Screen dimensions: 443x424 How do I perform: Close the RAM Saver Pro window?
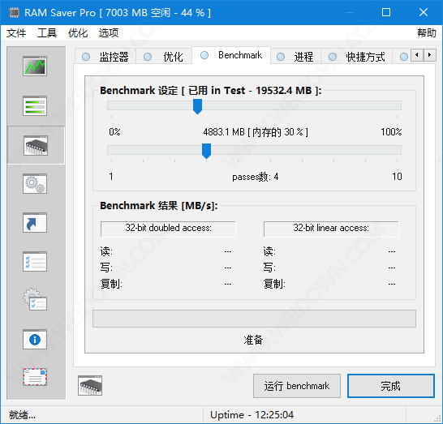[424, 12]
